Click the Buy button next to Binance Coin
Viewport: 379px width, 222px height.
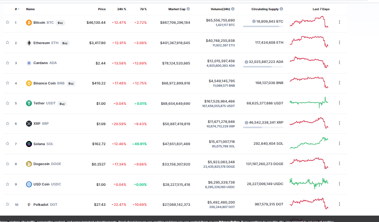(x=71, y=84)
